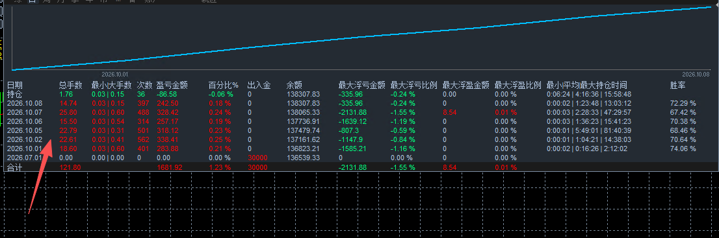
Task: Select the 2026.10.05 date row
Action: point(25,130)
